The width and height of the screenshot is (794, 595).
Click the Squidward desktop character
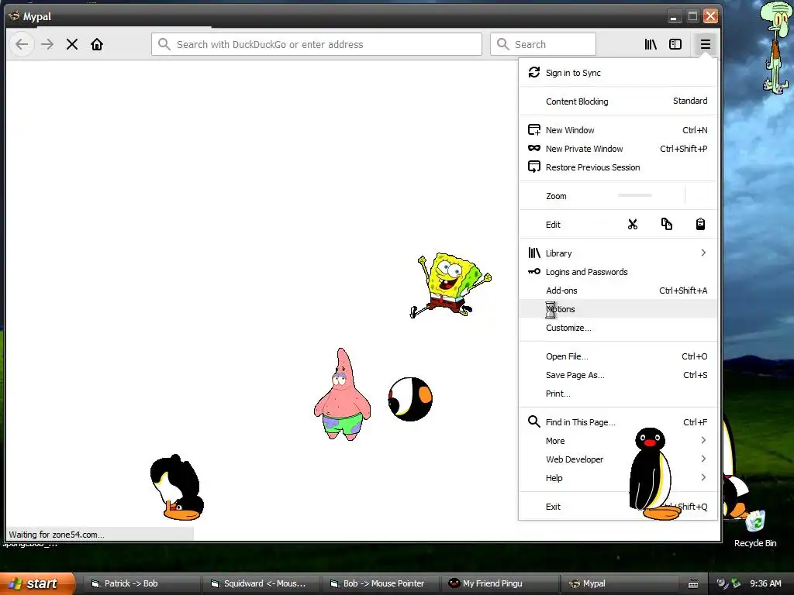tap(775, 47)
